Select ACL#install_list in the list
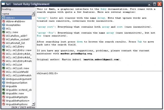164x110 pixels. [x=17, y=43]
